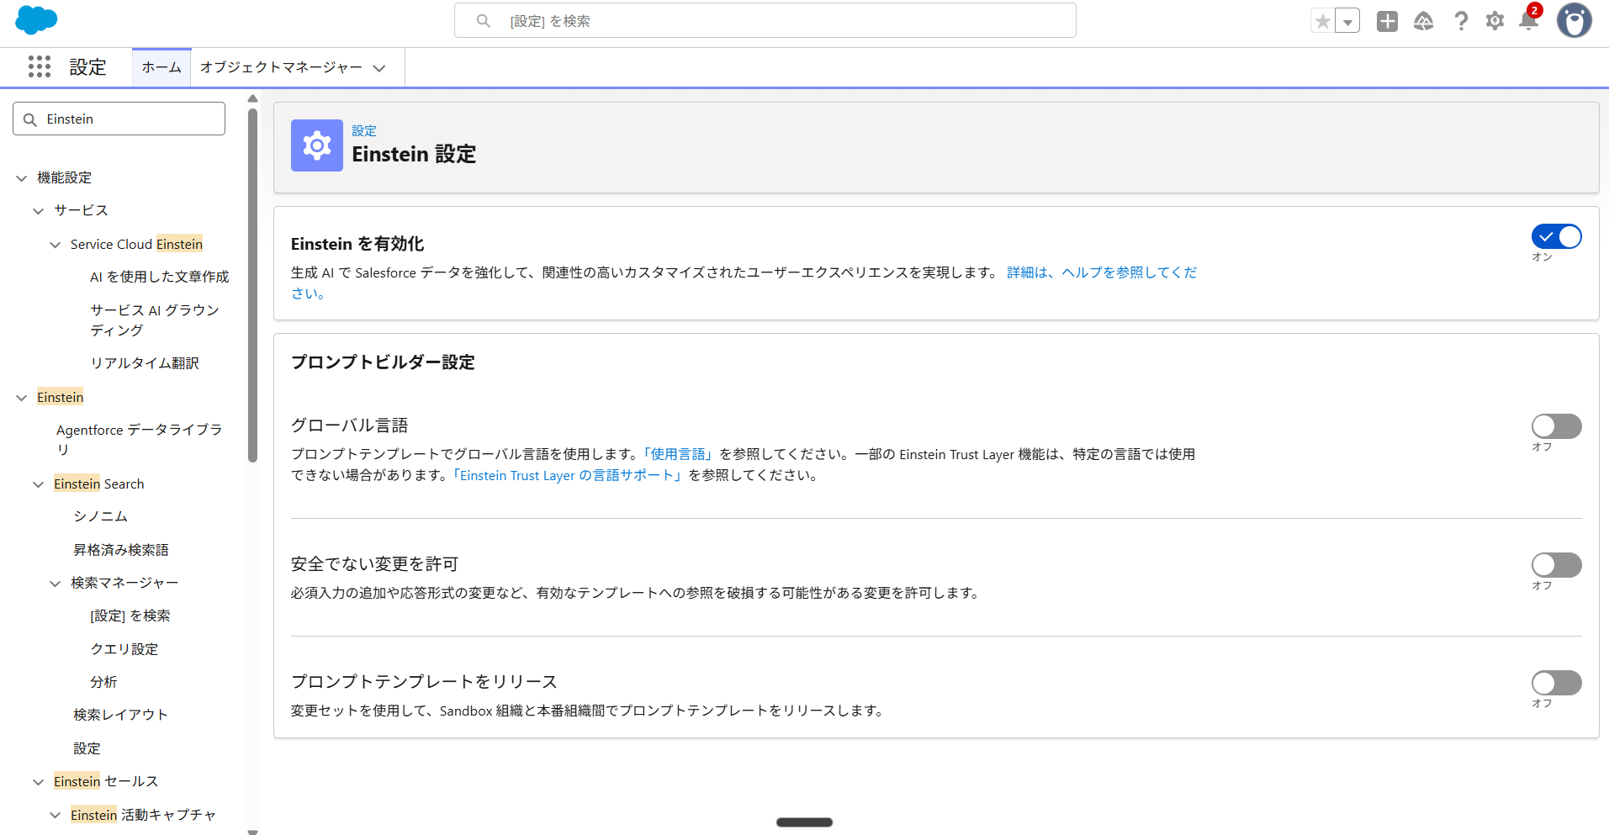Open the オブジェクトマネージャー dropdown arrow

[380, 67]
